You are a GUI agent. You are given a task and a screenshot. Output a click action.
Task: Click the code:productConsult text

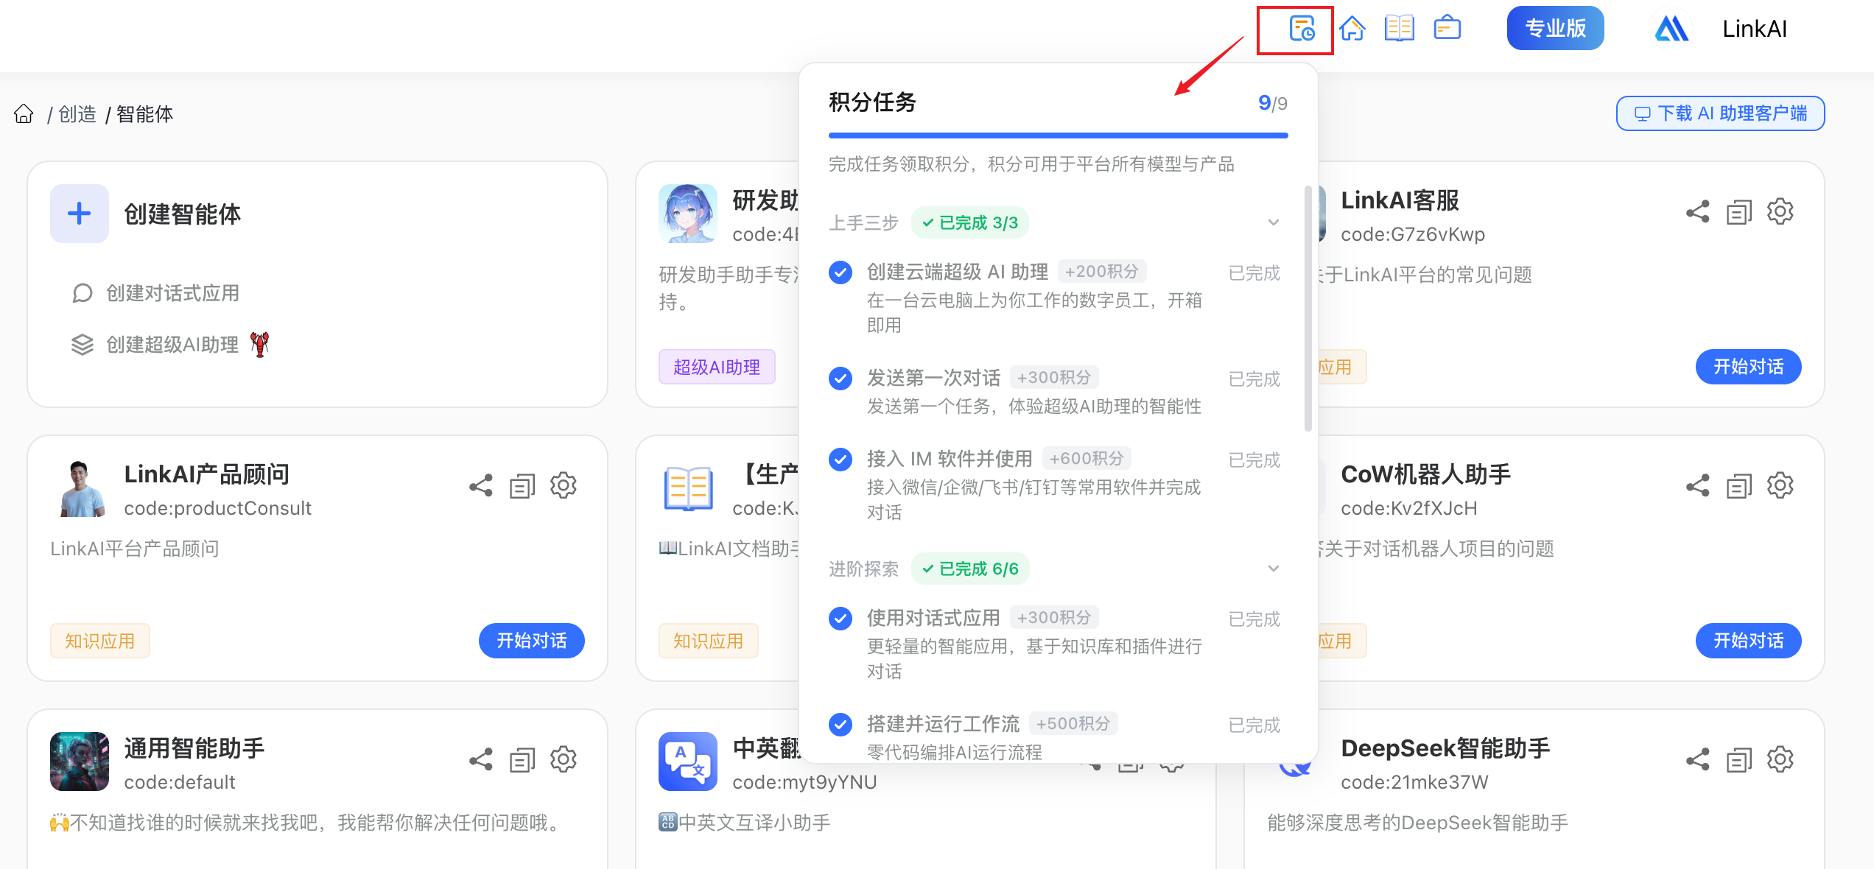pyautogui.click(x=217, y=508)
